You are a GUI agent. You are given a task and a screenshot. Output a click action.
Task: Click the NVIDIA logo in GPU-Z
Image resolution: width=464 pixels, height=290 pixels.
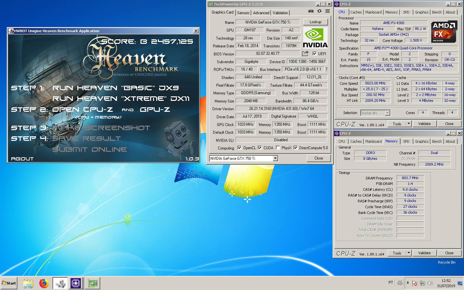click(315, 38)
